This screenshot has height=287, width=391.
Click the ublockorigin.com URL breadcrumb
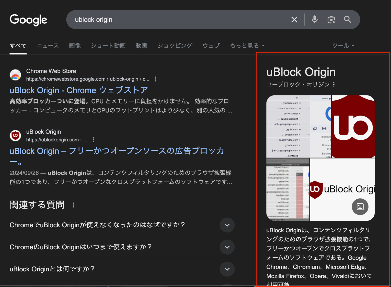57,140
